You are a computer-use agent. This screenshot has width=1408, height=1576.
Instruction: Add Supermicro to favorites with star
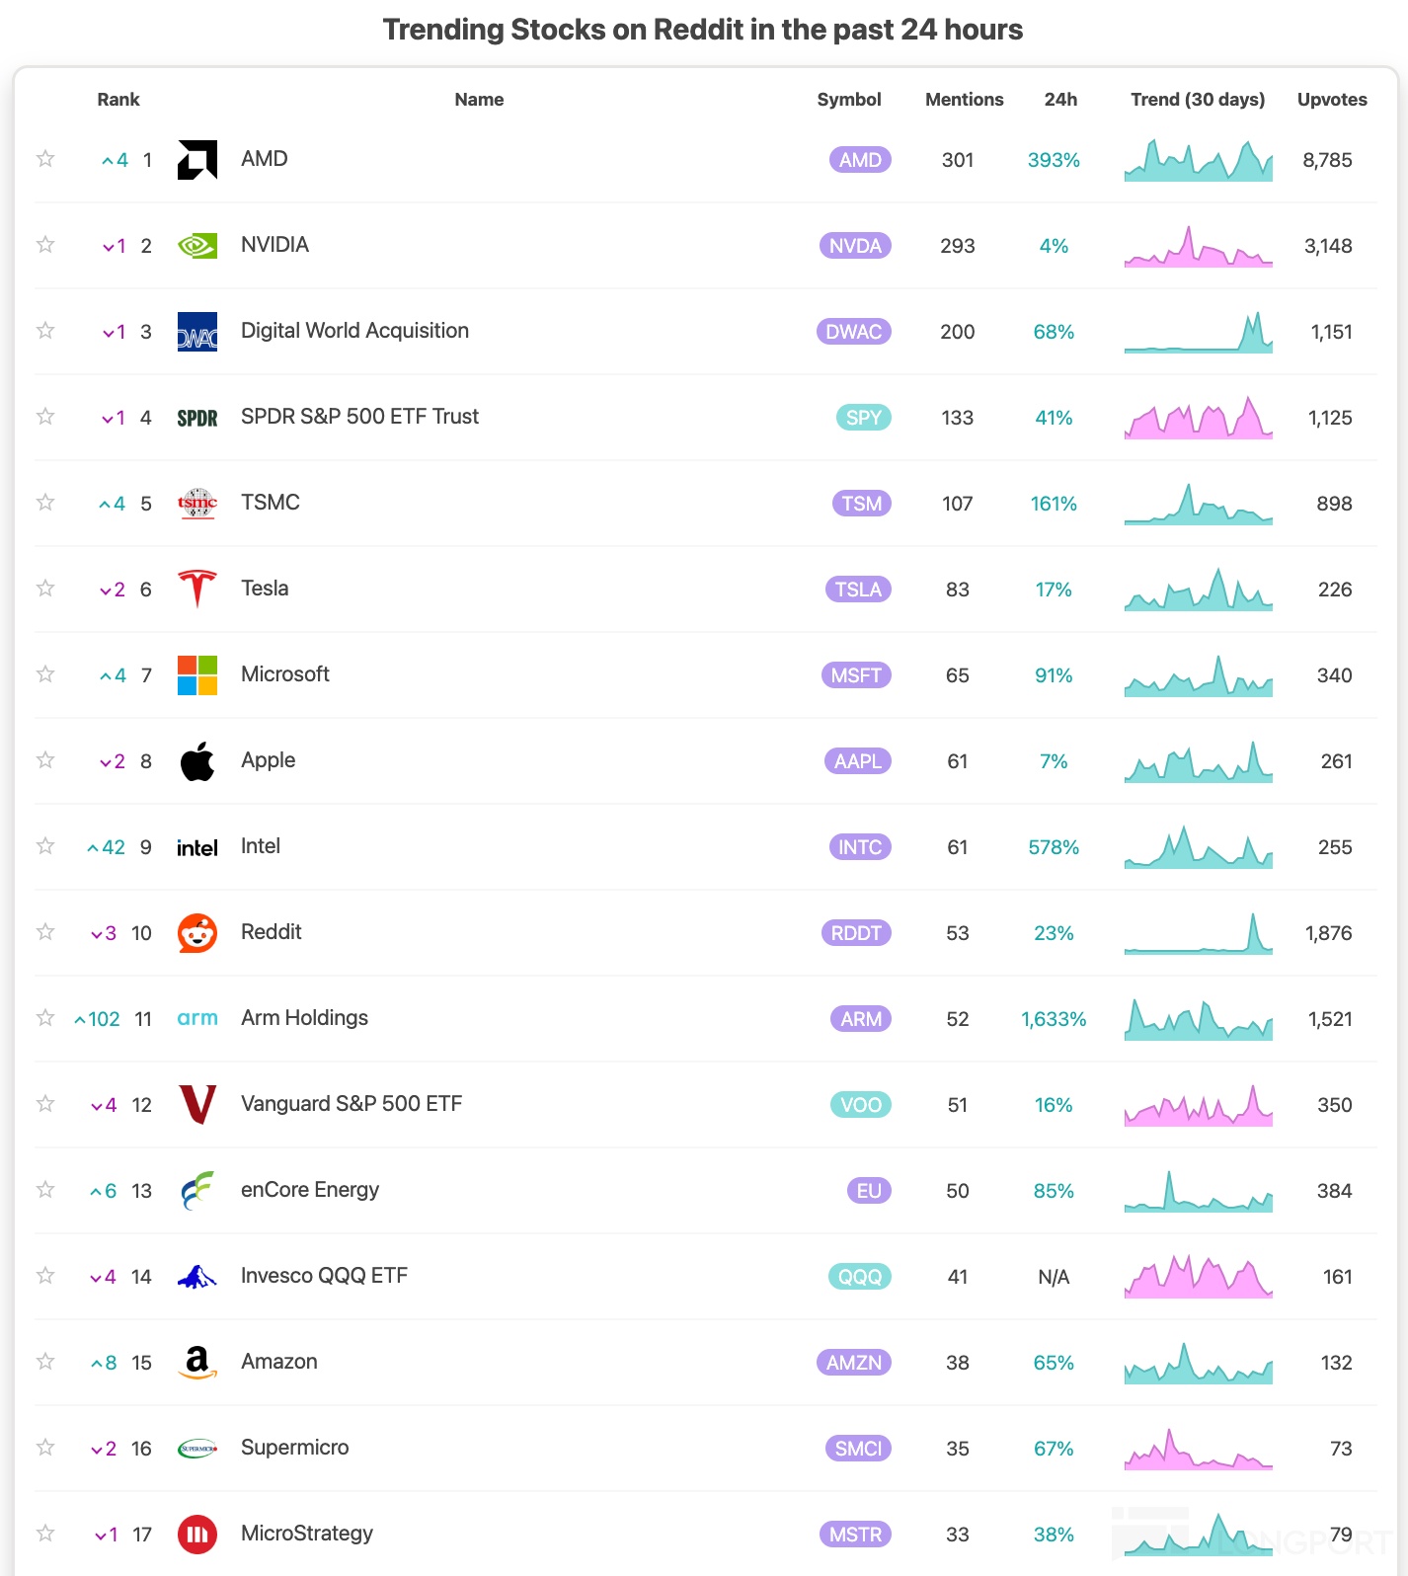(45, 1448)
